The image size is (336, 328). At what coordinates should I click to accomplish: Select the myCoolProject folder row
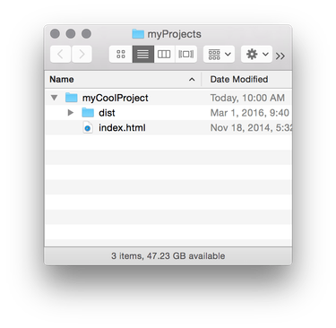tap(168, 98)
